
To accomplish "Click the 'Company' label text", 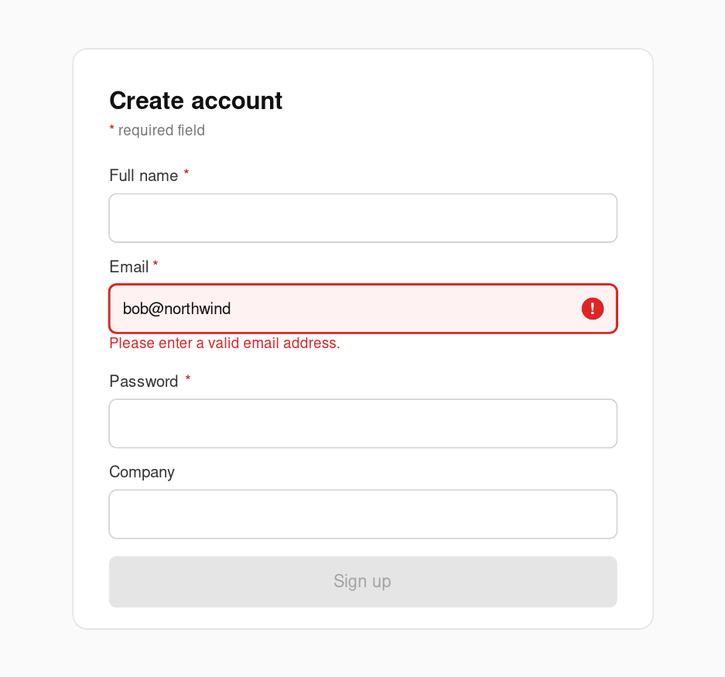I will point(142,472).
